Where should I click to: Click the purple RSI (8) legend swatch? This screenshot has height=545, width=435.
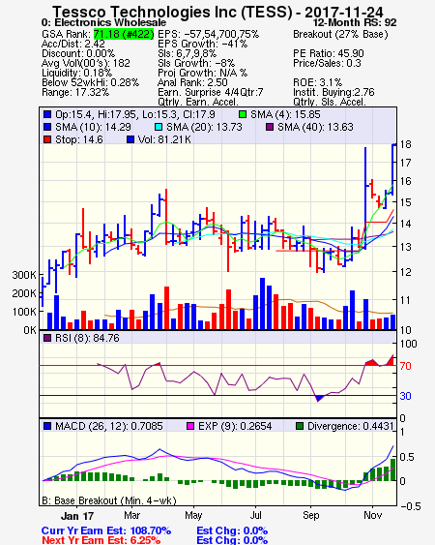click(47, 338)
